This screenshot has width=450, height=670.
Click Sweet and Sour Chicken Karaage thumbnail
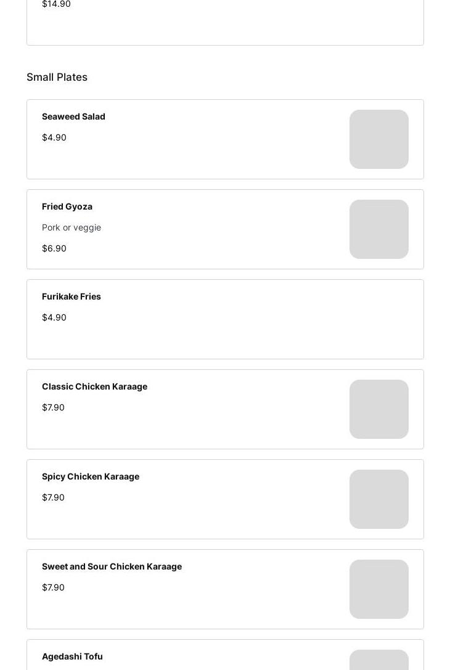(x=378, y=589)
